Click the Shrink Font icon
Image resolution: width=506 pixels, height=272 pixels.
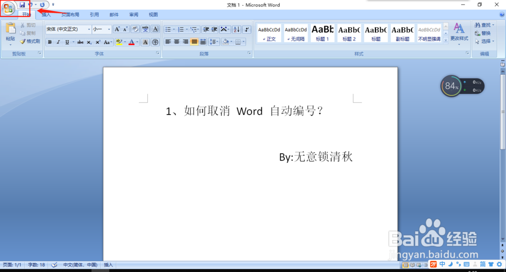(125, 29)
